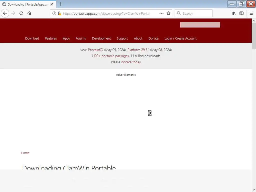Open the Donate menu item

(x=153, y=38)
